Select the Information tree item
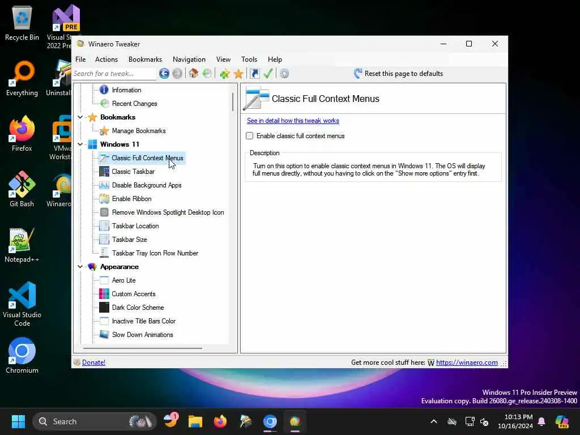This screenshot has width=580, height=435. click(126, 90)
